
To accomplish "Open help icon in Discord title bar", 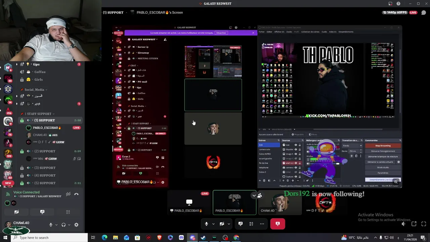I will pyautogui.click(x=398, y=4).
